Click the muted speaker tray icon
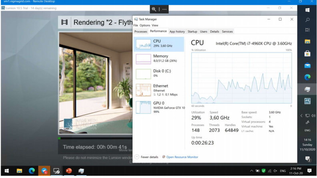 click(x=275, y=171)
